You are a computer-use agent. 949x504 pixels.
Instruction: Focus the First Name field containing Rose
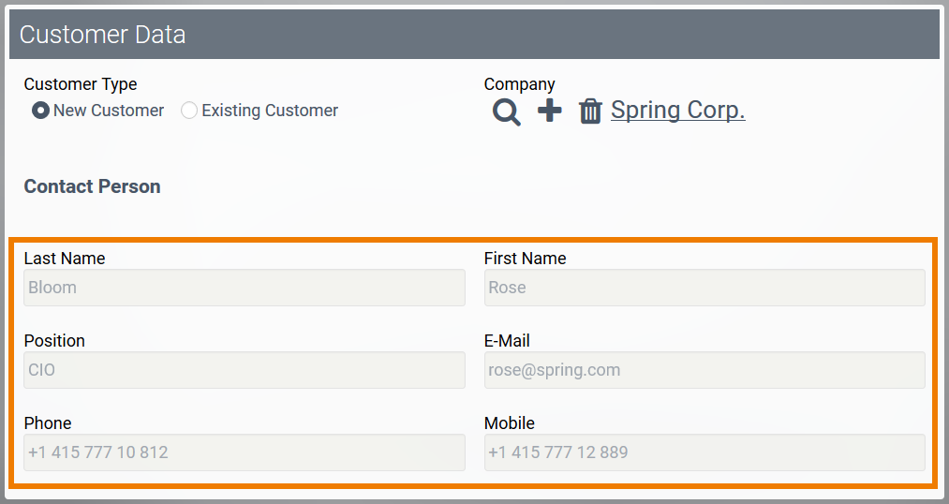click(x=704, y=288)
